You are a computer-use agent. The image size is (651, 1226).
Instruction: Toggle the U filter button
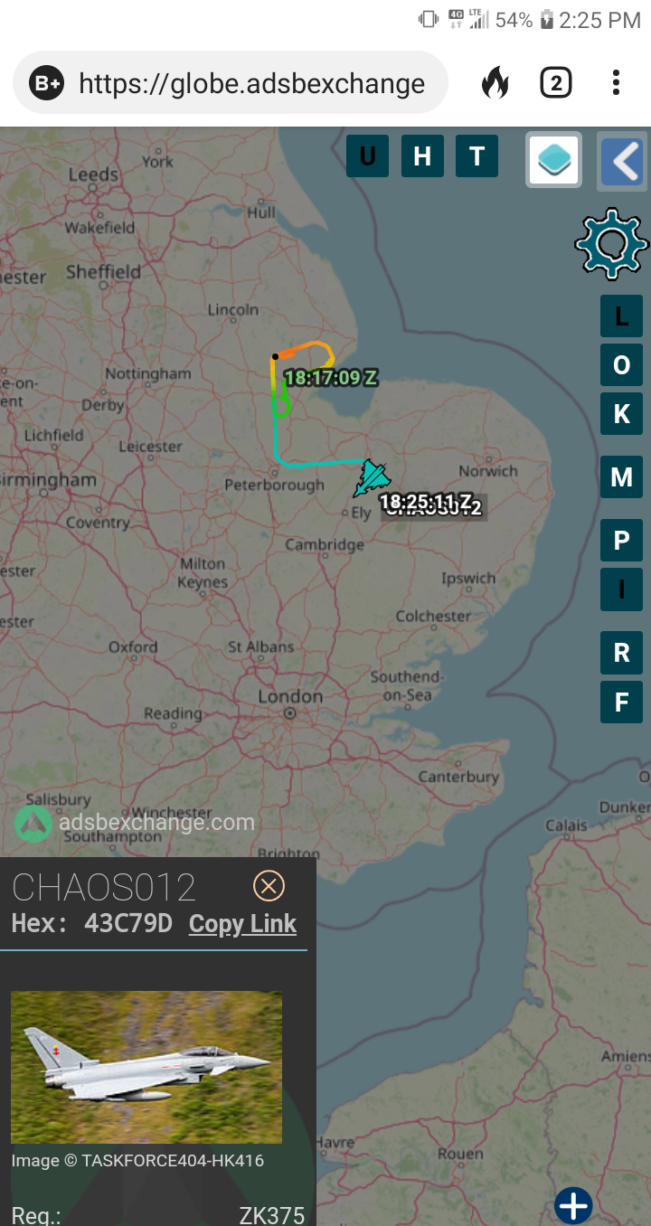[368, 156]
